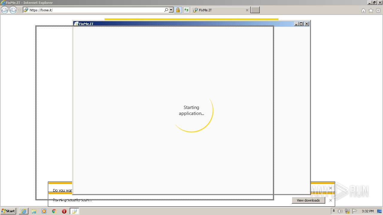Screen dimensions: 383x215
Task: Open the recent pages dropdown arrow
Action: (19, 10)
